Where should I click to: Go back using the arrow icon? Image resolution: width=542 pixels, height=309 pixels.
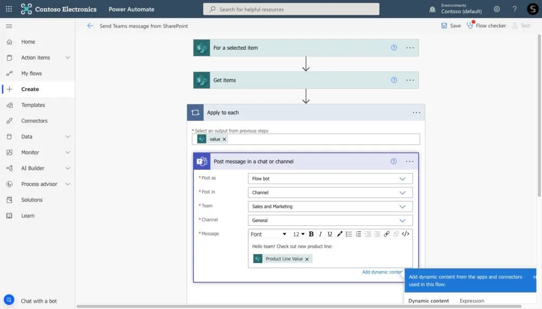[90, 25]
